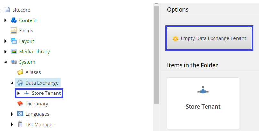Image resolution: width=259 pixels, height=131 pixels.
Task: Click the sitecore document icon
Action: tap(7, 10)
